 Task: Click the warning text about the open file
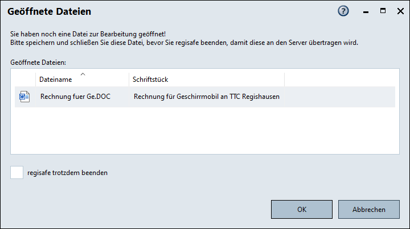pyautogui.click(x=88, y=35)
